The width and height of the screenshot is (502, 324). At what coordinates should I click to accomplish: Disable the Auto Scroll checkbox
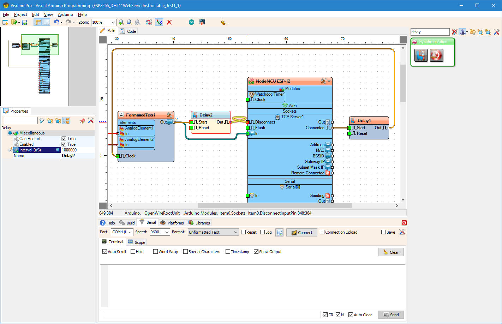pyautogui.click(x=104, y=252)
